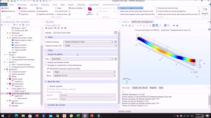Click Corte de línea de normal de superficie
Image resolution: width=211 pixels, height=118 pixels.
coord(171,11)
